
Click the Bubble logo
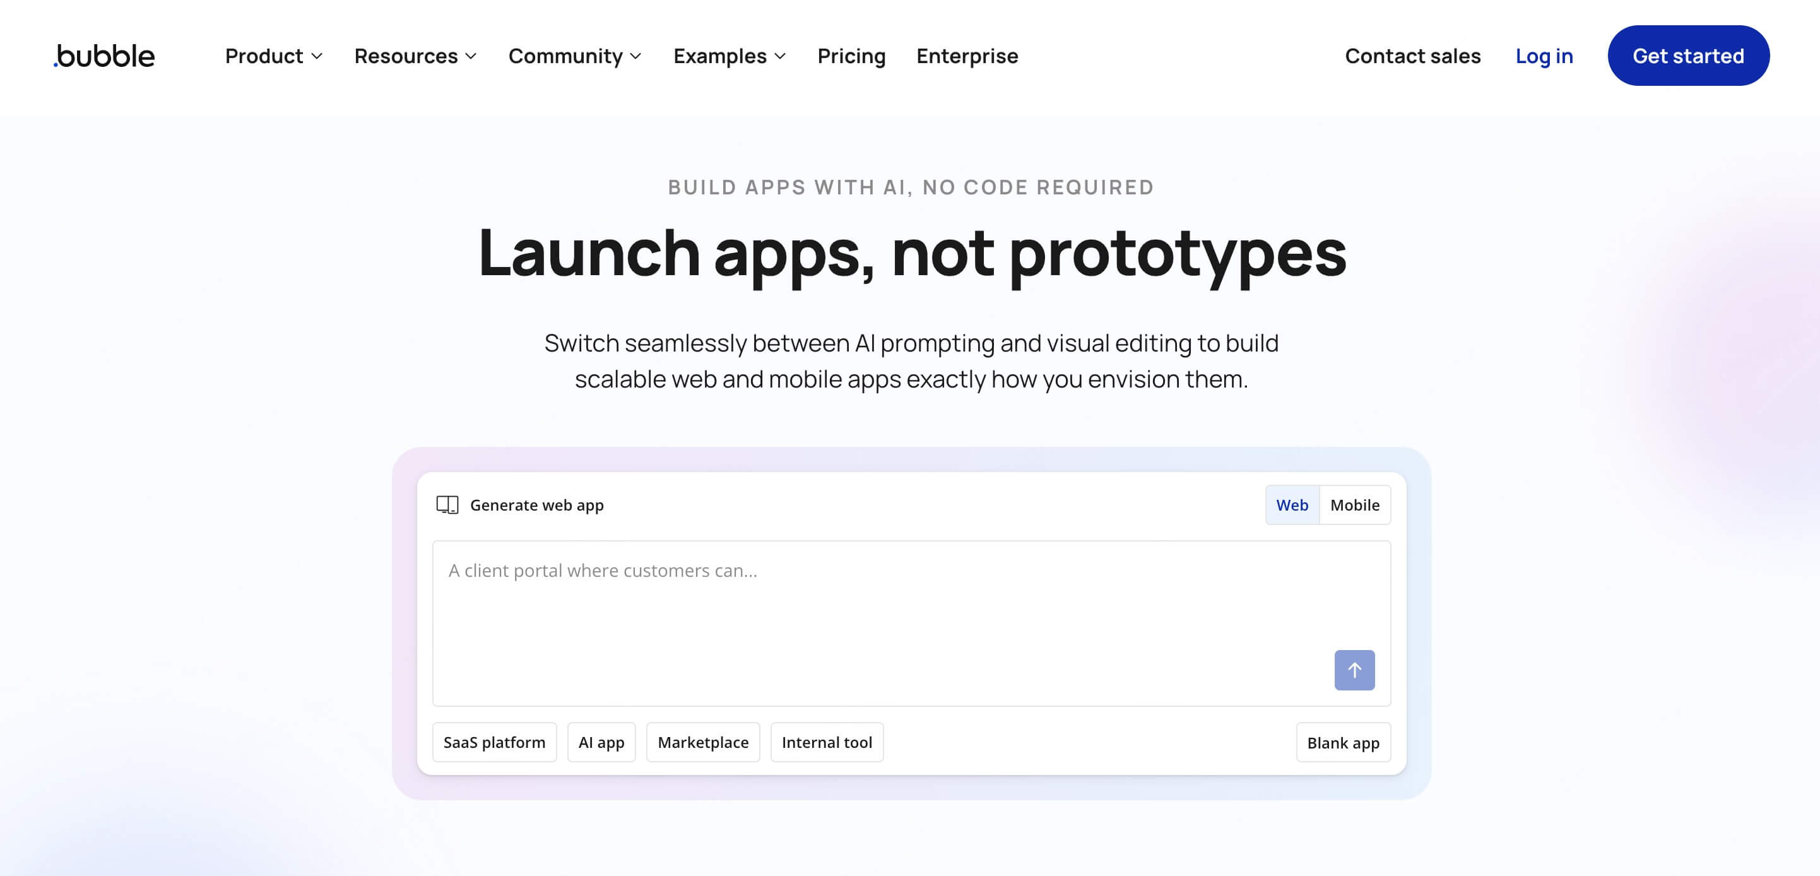pos(104,56)
